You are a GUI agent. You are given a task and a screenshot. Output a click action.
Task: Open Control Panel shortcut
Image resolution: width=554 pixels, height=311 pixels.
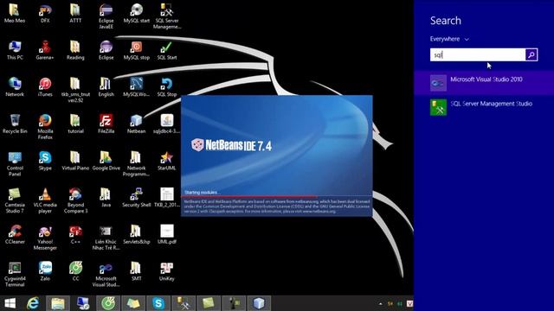tap(15, 163)
